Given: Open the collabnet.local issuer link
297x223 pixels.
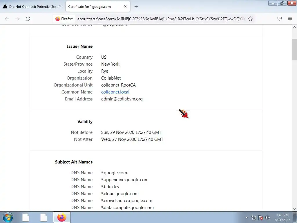Looking at the screenshot, I should coord(115,92).
